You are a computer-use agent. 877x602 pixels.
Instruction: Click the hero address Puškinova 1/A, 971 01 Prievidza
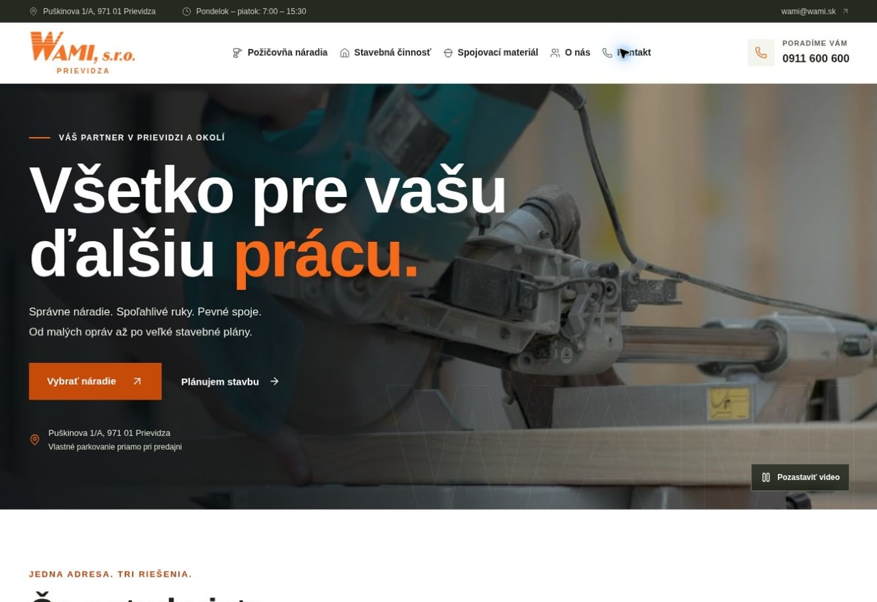(x=109, y=433)
